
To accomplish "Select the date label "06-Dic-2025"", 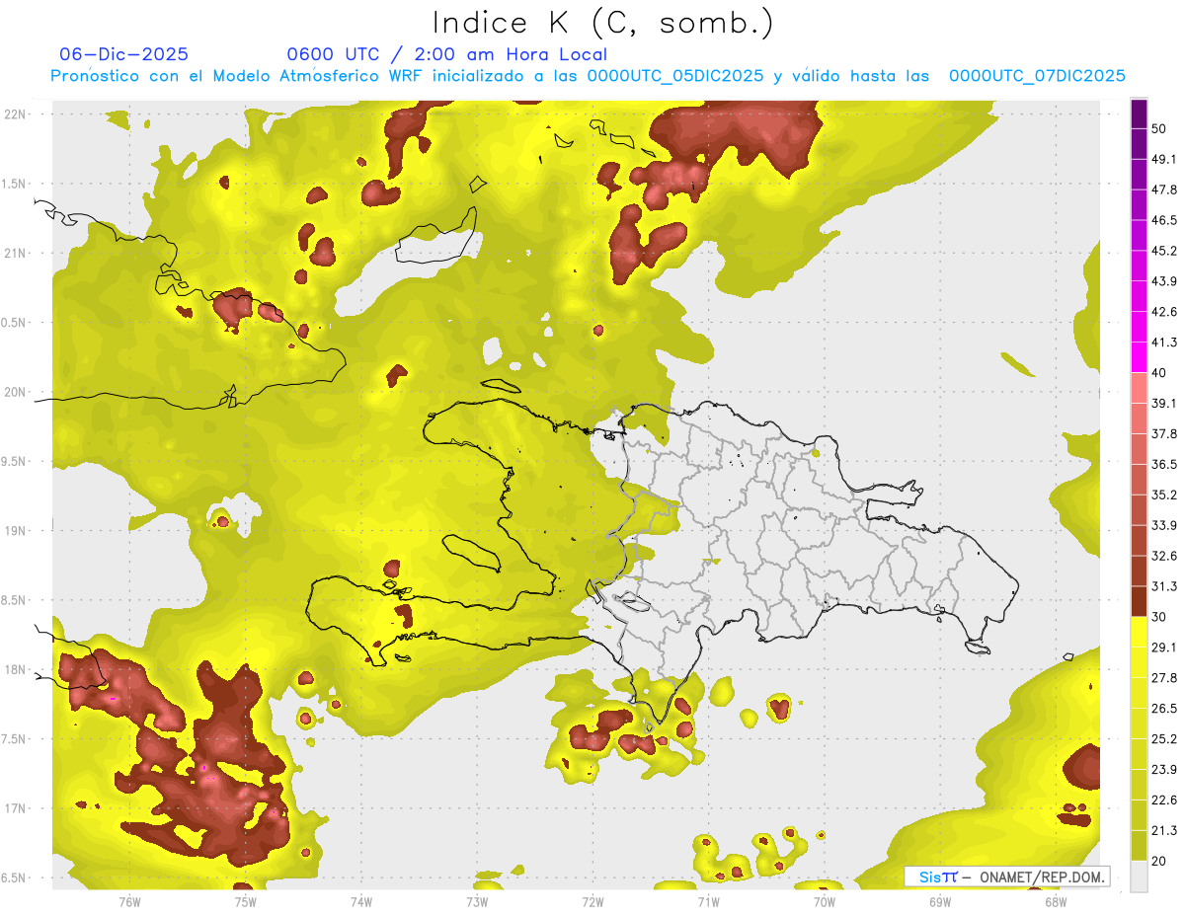I will pos(123,54).
